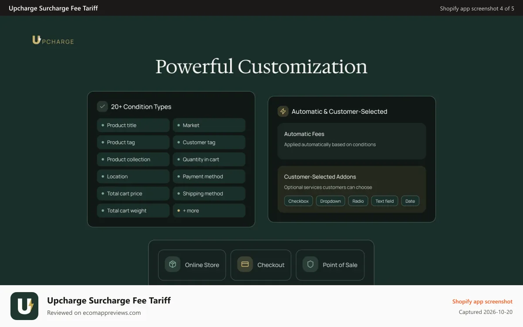Select the Shipping method condition
The height and width of the screenshot is (327, 523).
tap(209, 193)
